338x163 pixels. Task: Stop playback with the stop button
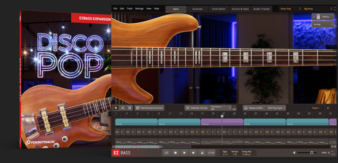click(x=175, y=153)
